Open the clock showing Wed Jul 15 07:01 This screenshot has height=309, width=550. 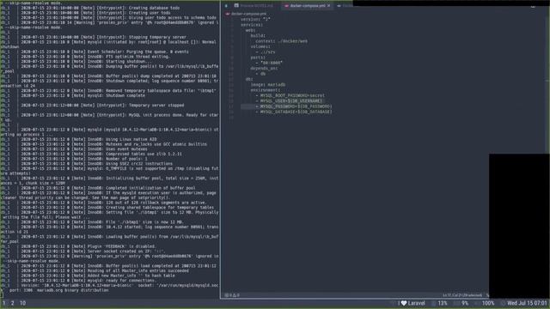524,303
